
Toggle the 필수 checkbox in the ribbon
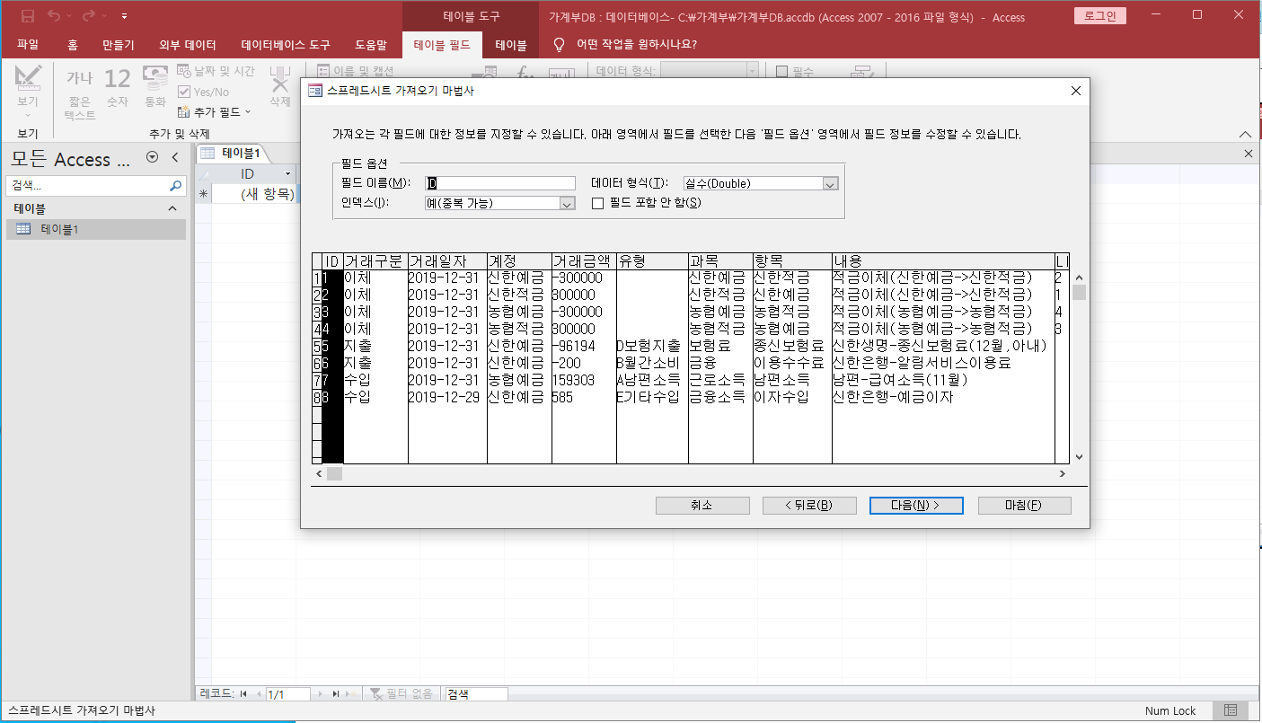click(781, 71)
